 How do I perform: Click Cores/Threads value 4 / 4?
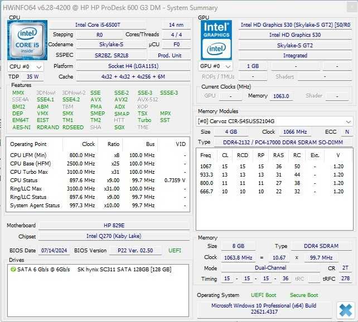(176, 35)
